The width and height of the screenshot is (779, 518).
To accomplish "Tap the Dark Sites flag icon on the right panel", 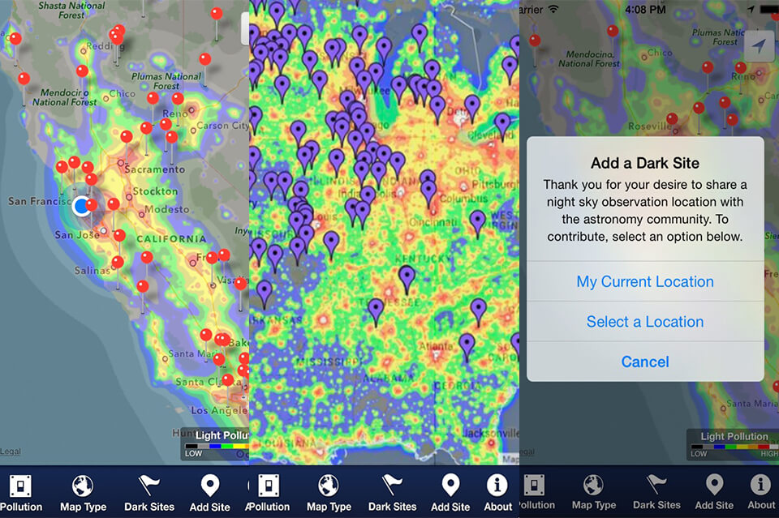I will 656,486.
